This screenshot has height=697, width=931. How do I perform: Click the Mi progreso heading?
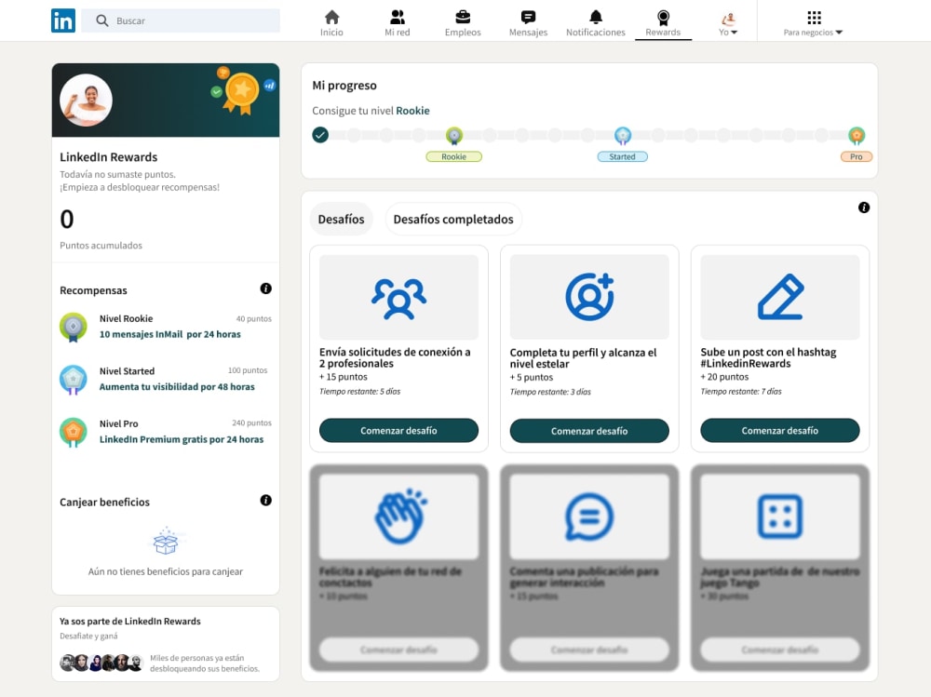pos(344,85)
